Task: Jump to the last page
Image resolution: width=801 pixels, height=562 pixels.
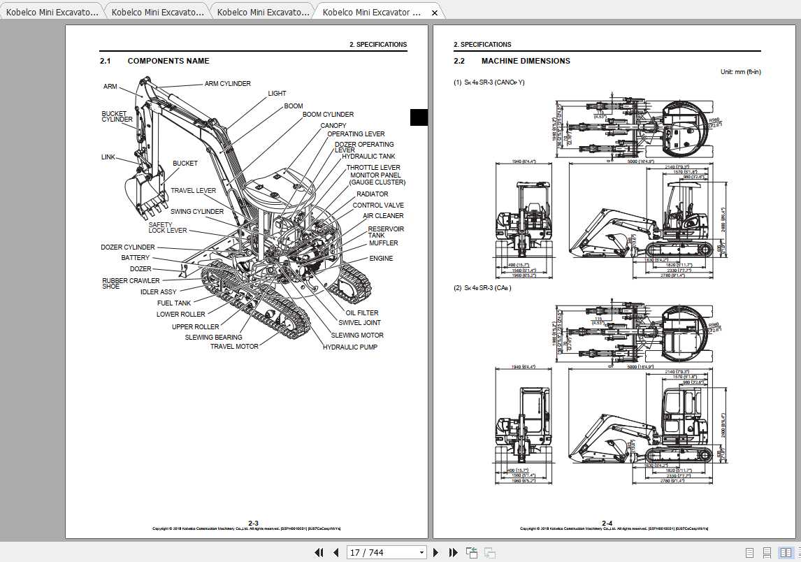Action: 453,552
